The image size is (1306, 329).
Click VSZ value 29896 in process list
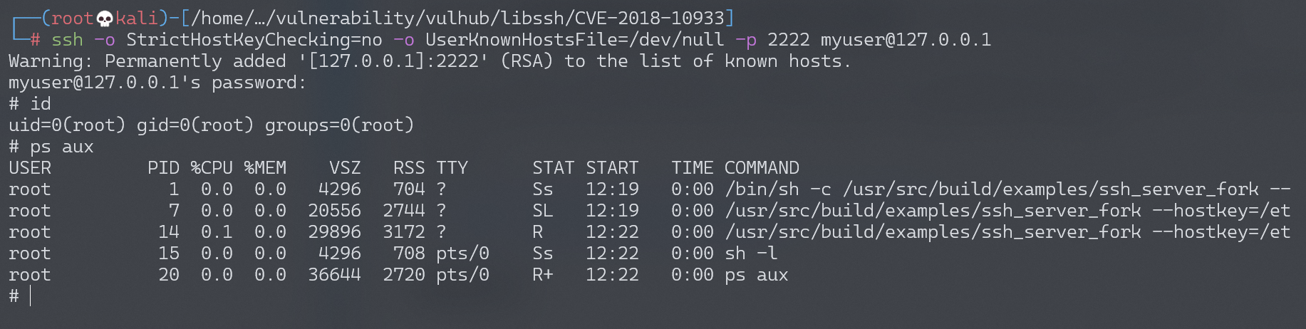[x=334, y=232]
